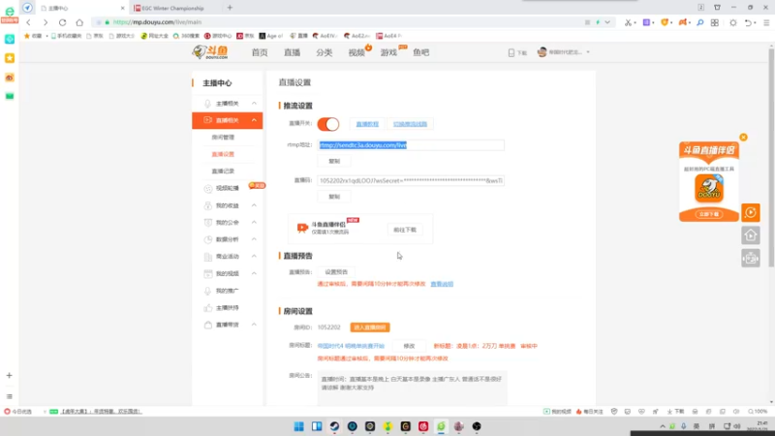
Task: Click the scissors screenshot toolbar icon
Action: [x=628, y=22]
